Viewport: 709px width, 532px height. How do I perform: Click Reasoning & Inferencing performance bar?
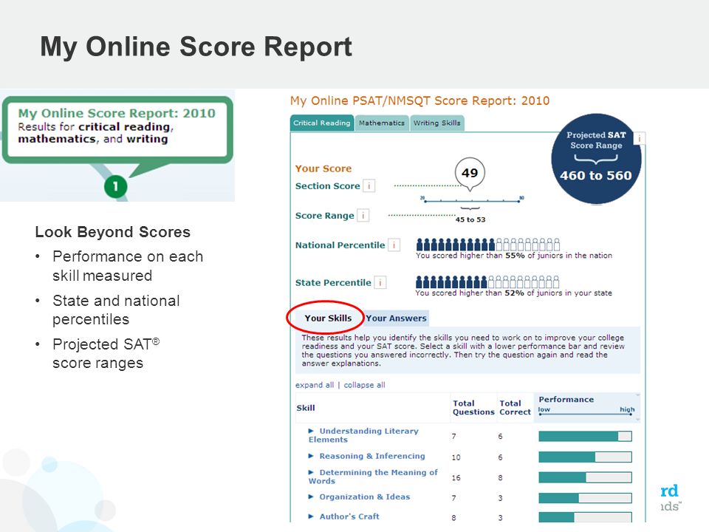[x=585, y=457]
